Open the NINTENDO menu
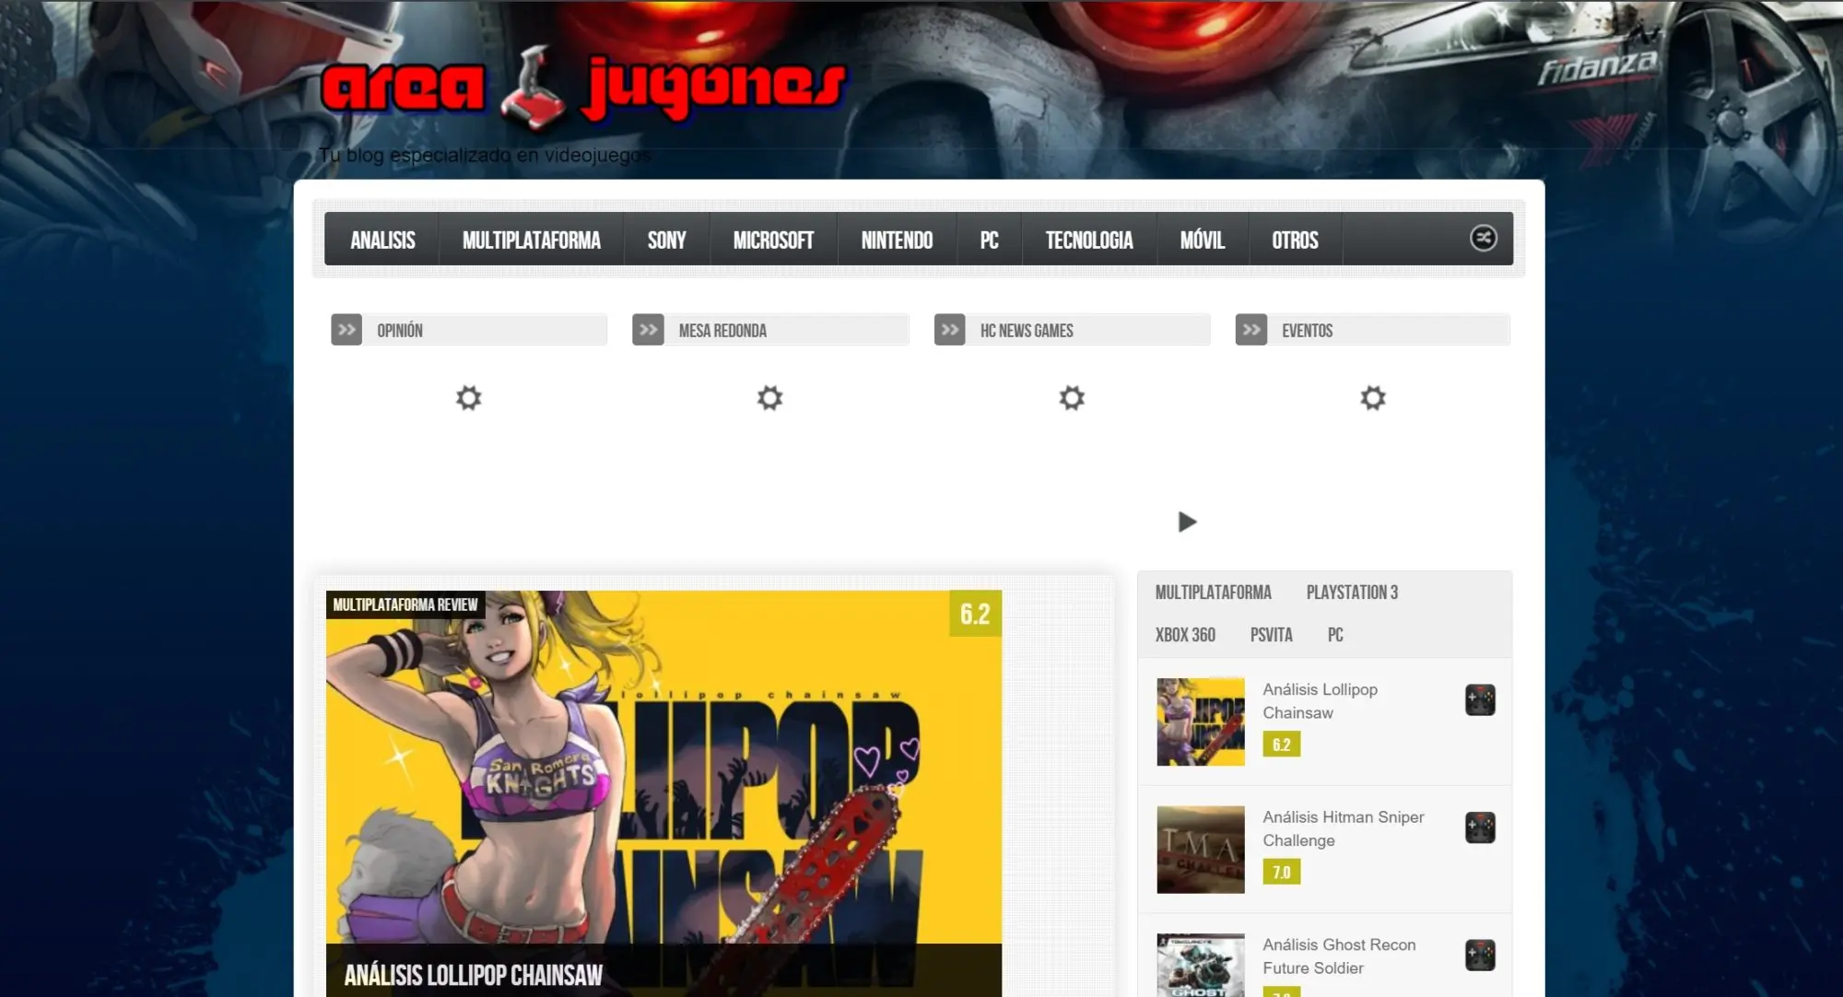The image size is (1843, 997). [x=897, y=240]
